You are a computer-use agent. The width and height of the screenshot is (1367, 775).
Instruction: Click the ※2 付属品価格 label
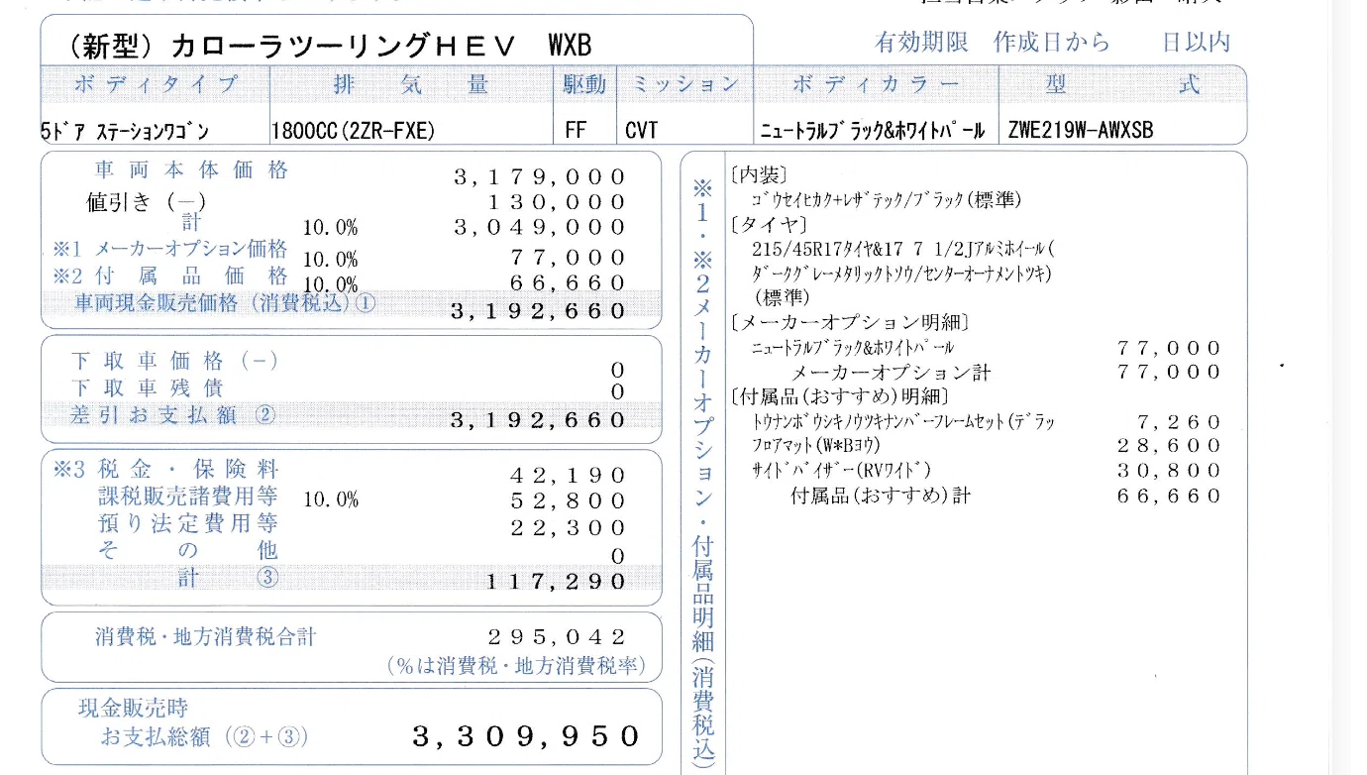[170, 276]
